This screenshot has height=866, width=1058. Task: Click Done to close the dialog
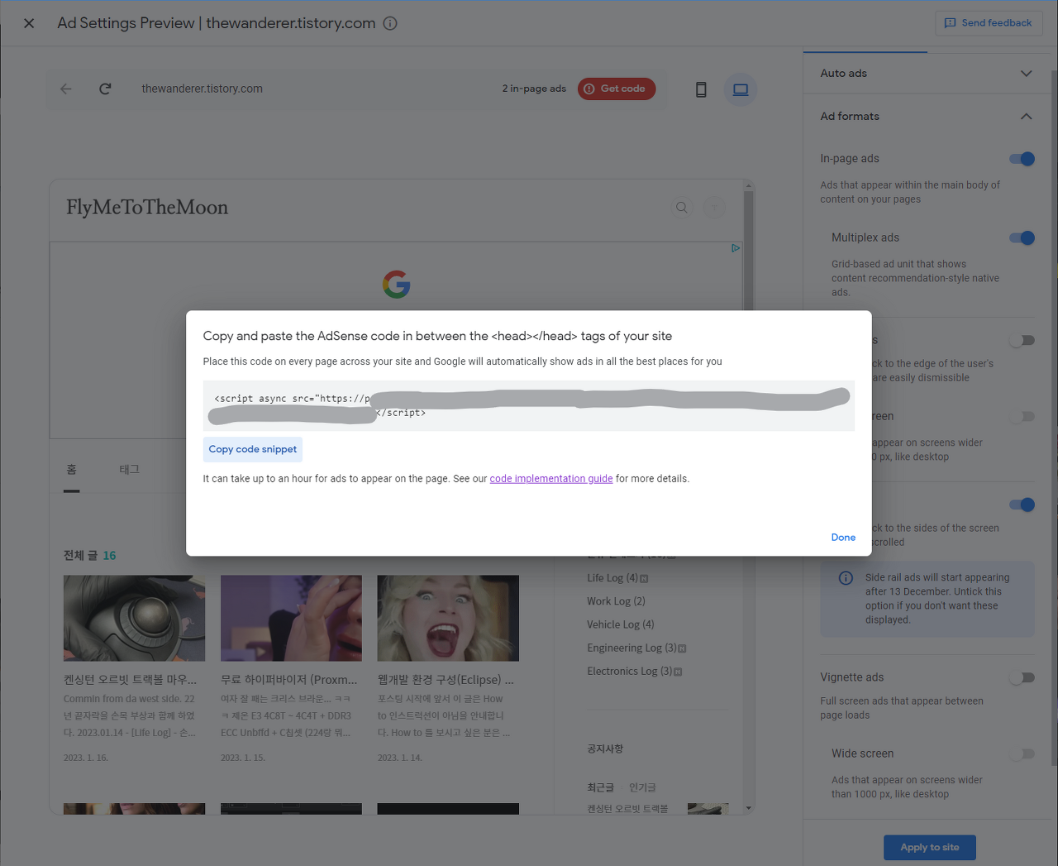point(843,538)
